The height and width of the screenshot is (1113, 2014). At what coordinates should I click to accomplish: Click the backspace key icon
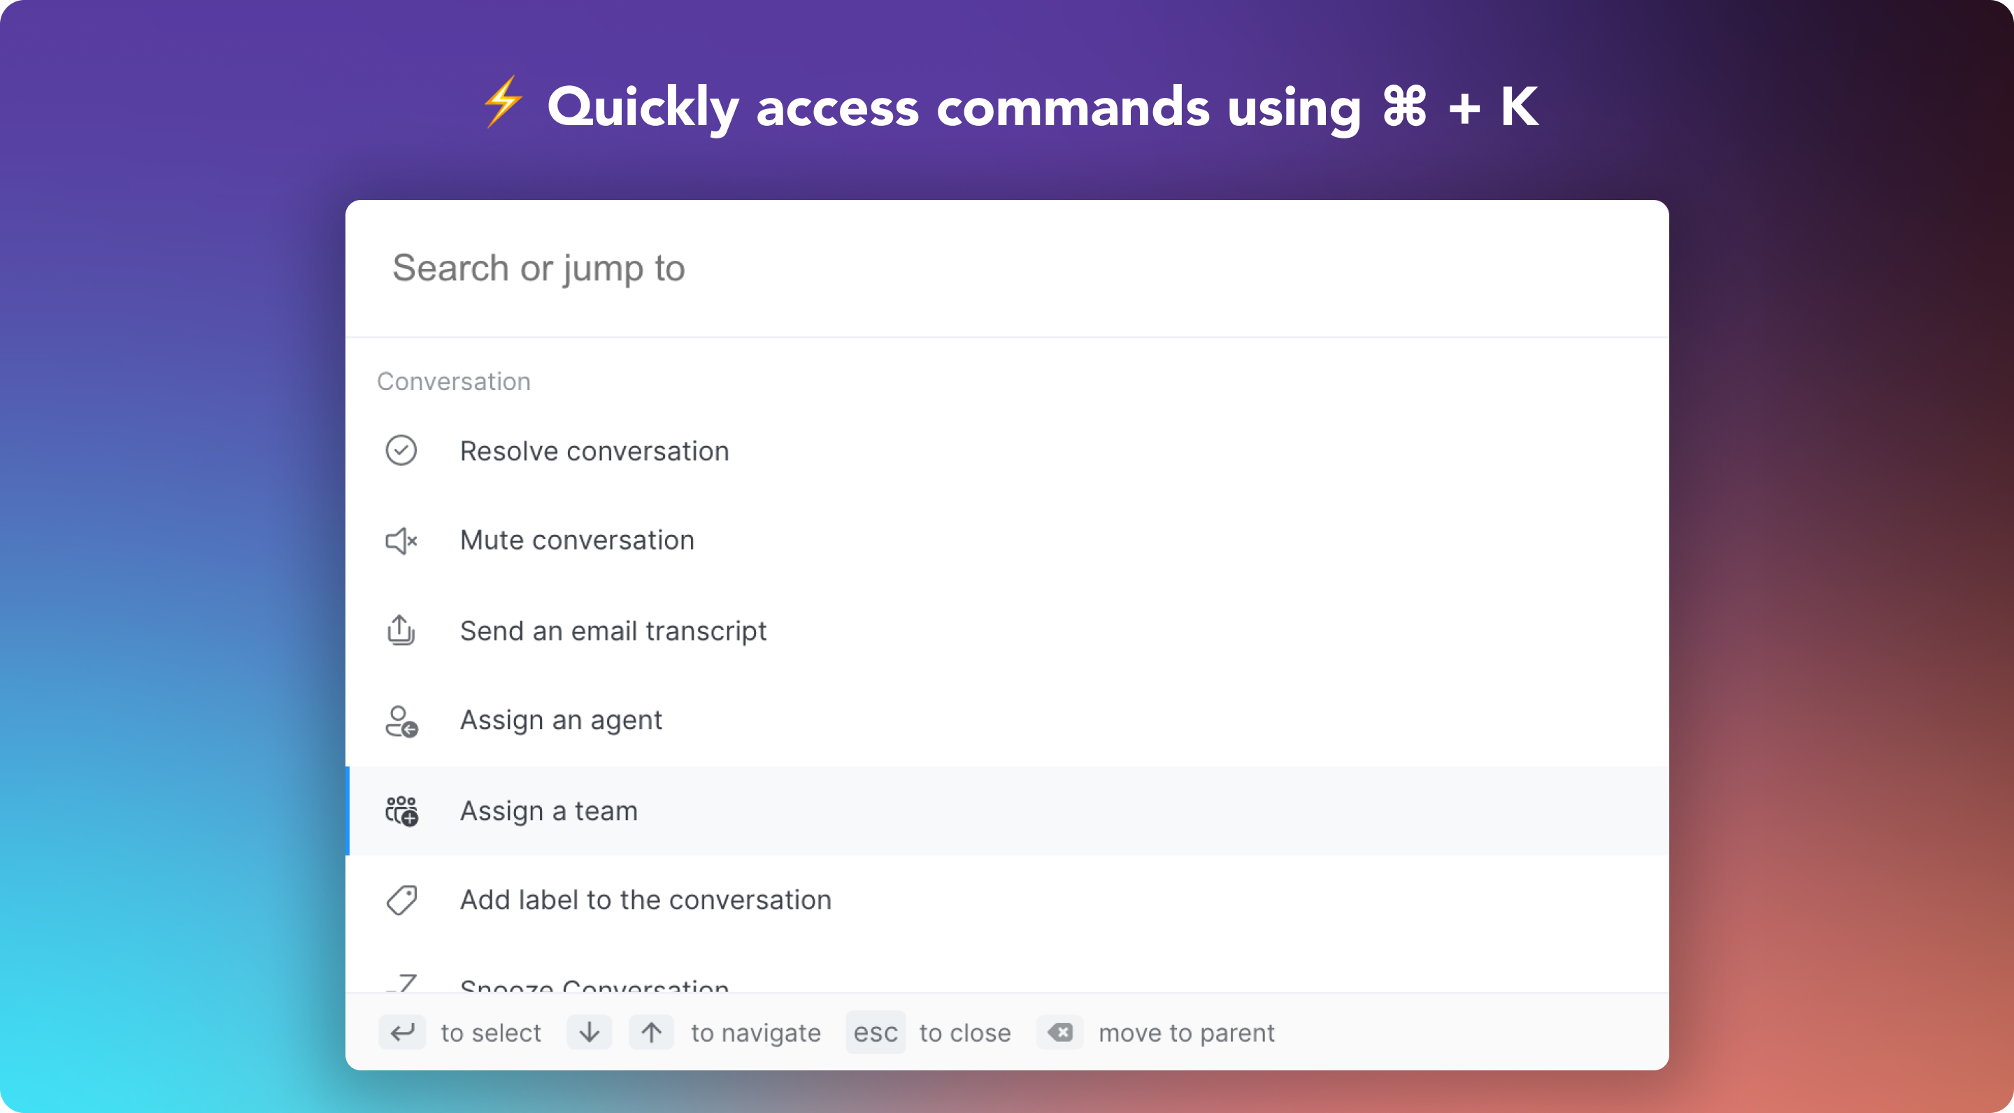[1059, 1033]
